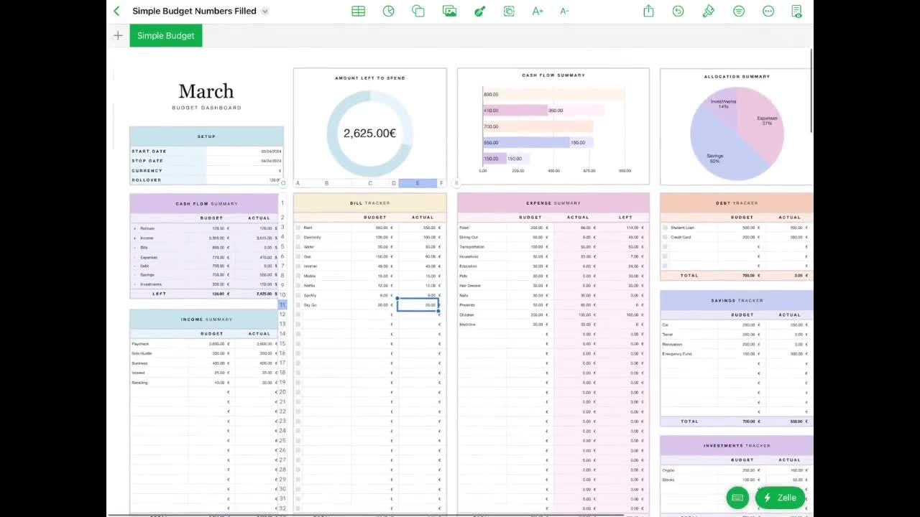
Task: Switch to the Simple Budget sheet tab
Action: 166,35
